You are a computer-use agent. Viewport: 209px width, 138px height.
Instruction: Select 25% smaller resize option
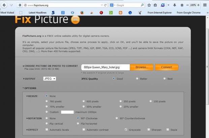coord(120,106)
